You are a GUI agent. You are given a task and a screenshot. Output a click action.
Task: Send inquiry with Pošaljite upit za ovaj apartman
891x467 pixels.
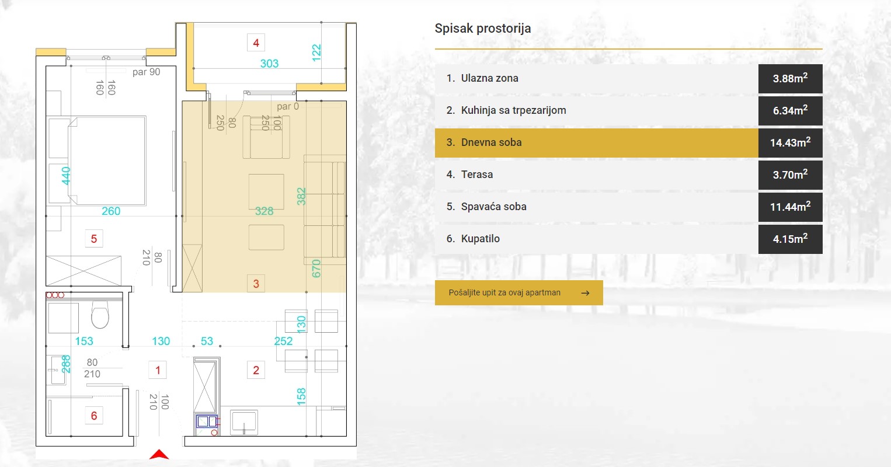click(518, 293)
